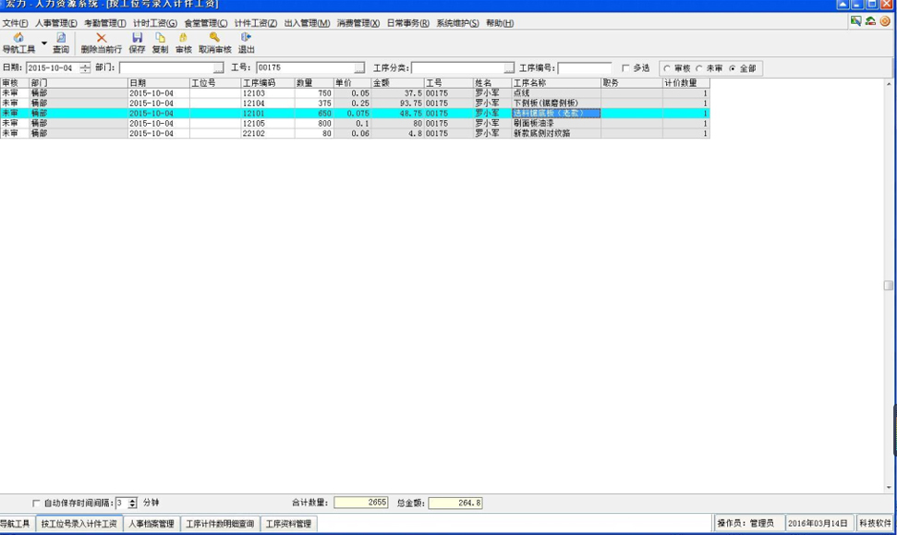
Task: Click the 金额 column header
Action: click(x=397, y=83)
